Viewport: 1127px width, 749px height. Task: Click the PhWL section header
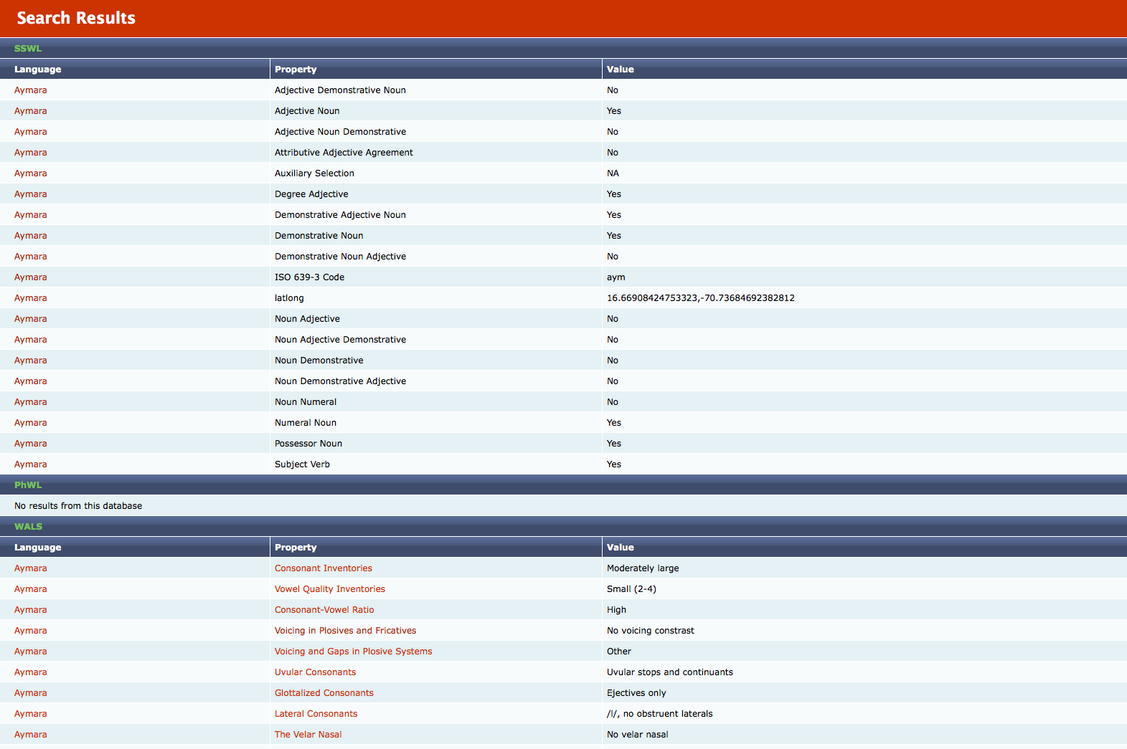coord(28,485)
